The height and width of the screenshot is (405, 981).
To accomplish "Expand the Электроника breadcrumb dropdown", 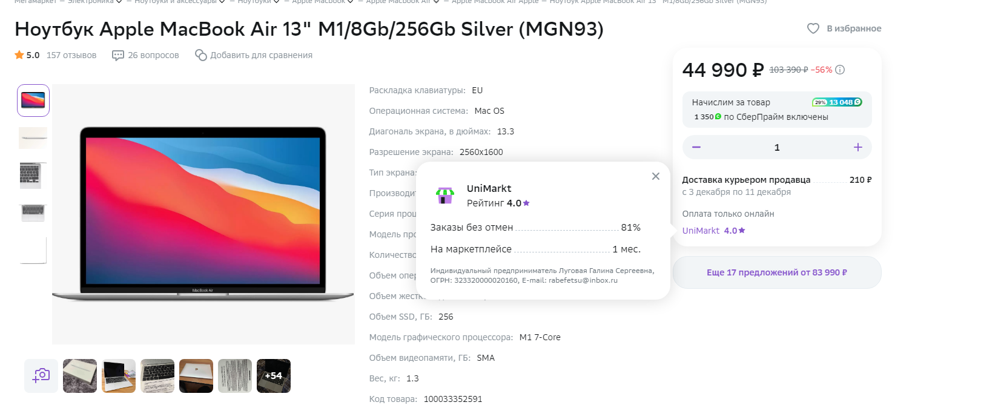I will pyautogui.click(x=119, y=2).
